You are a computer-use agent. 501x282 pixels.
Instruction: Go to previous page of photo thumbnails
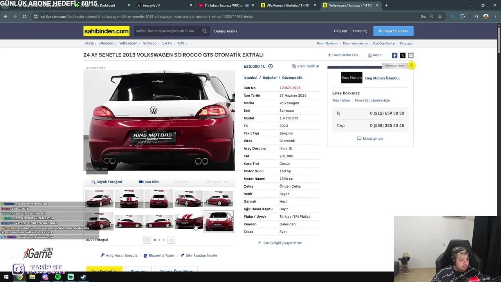pyautogui.click(x=147, y=240)
